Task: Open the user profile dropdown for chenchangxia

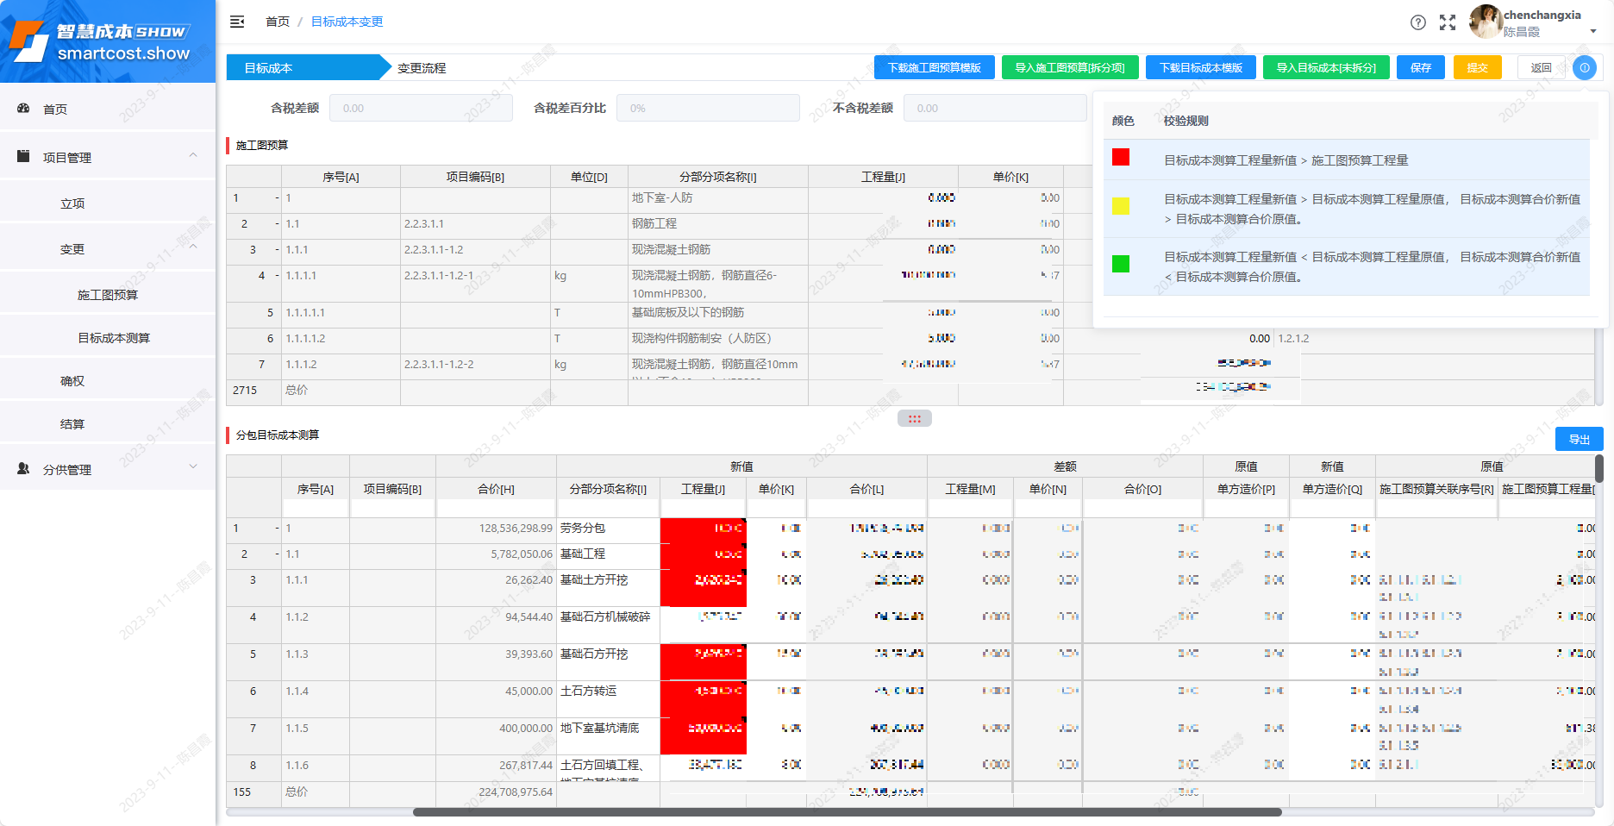Action: pos(1592,31)
